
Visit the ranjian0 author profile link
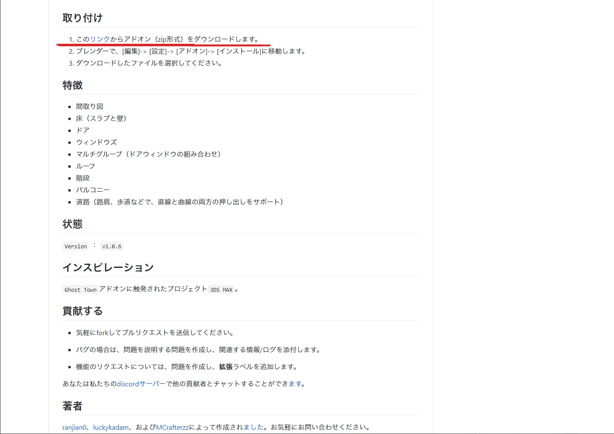click(x=74, y=427)
